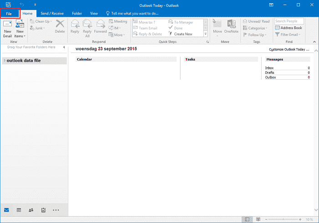This screenshot has height=223, width=319.
Task: Open Ribbon Display Options
Action: [x=271, y=5]
